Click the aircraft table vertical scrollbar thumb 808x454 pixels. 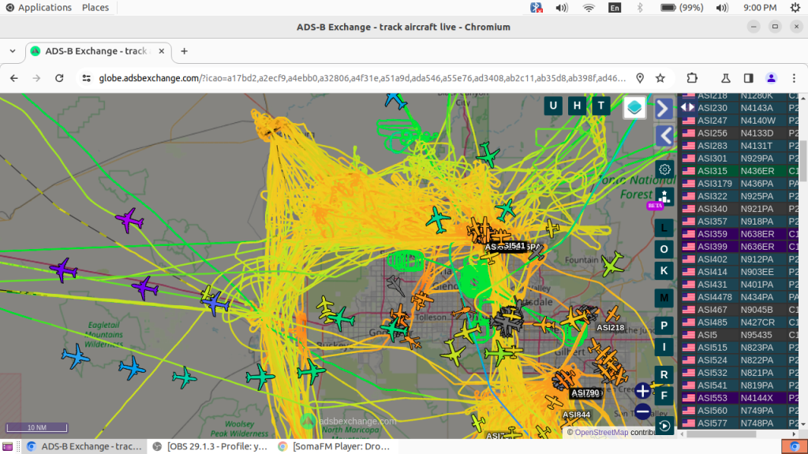click(x=802, y=159)
